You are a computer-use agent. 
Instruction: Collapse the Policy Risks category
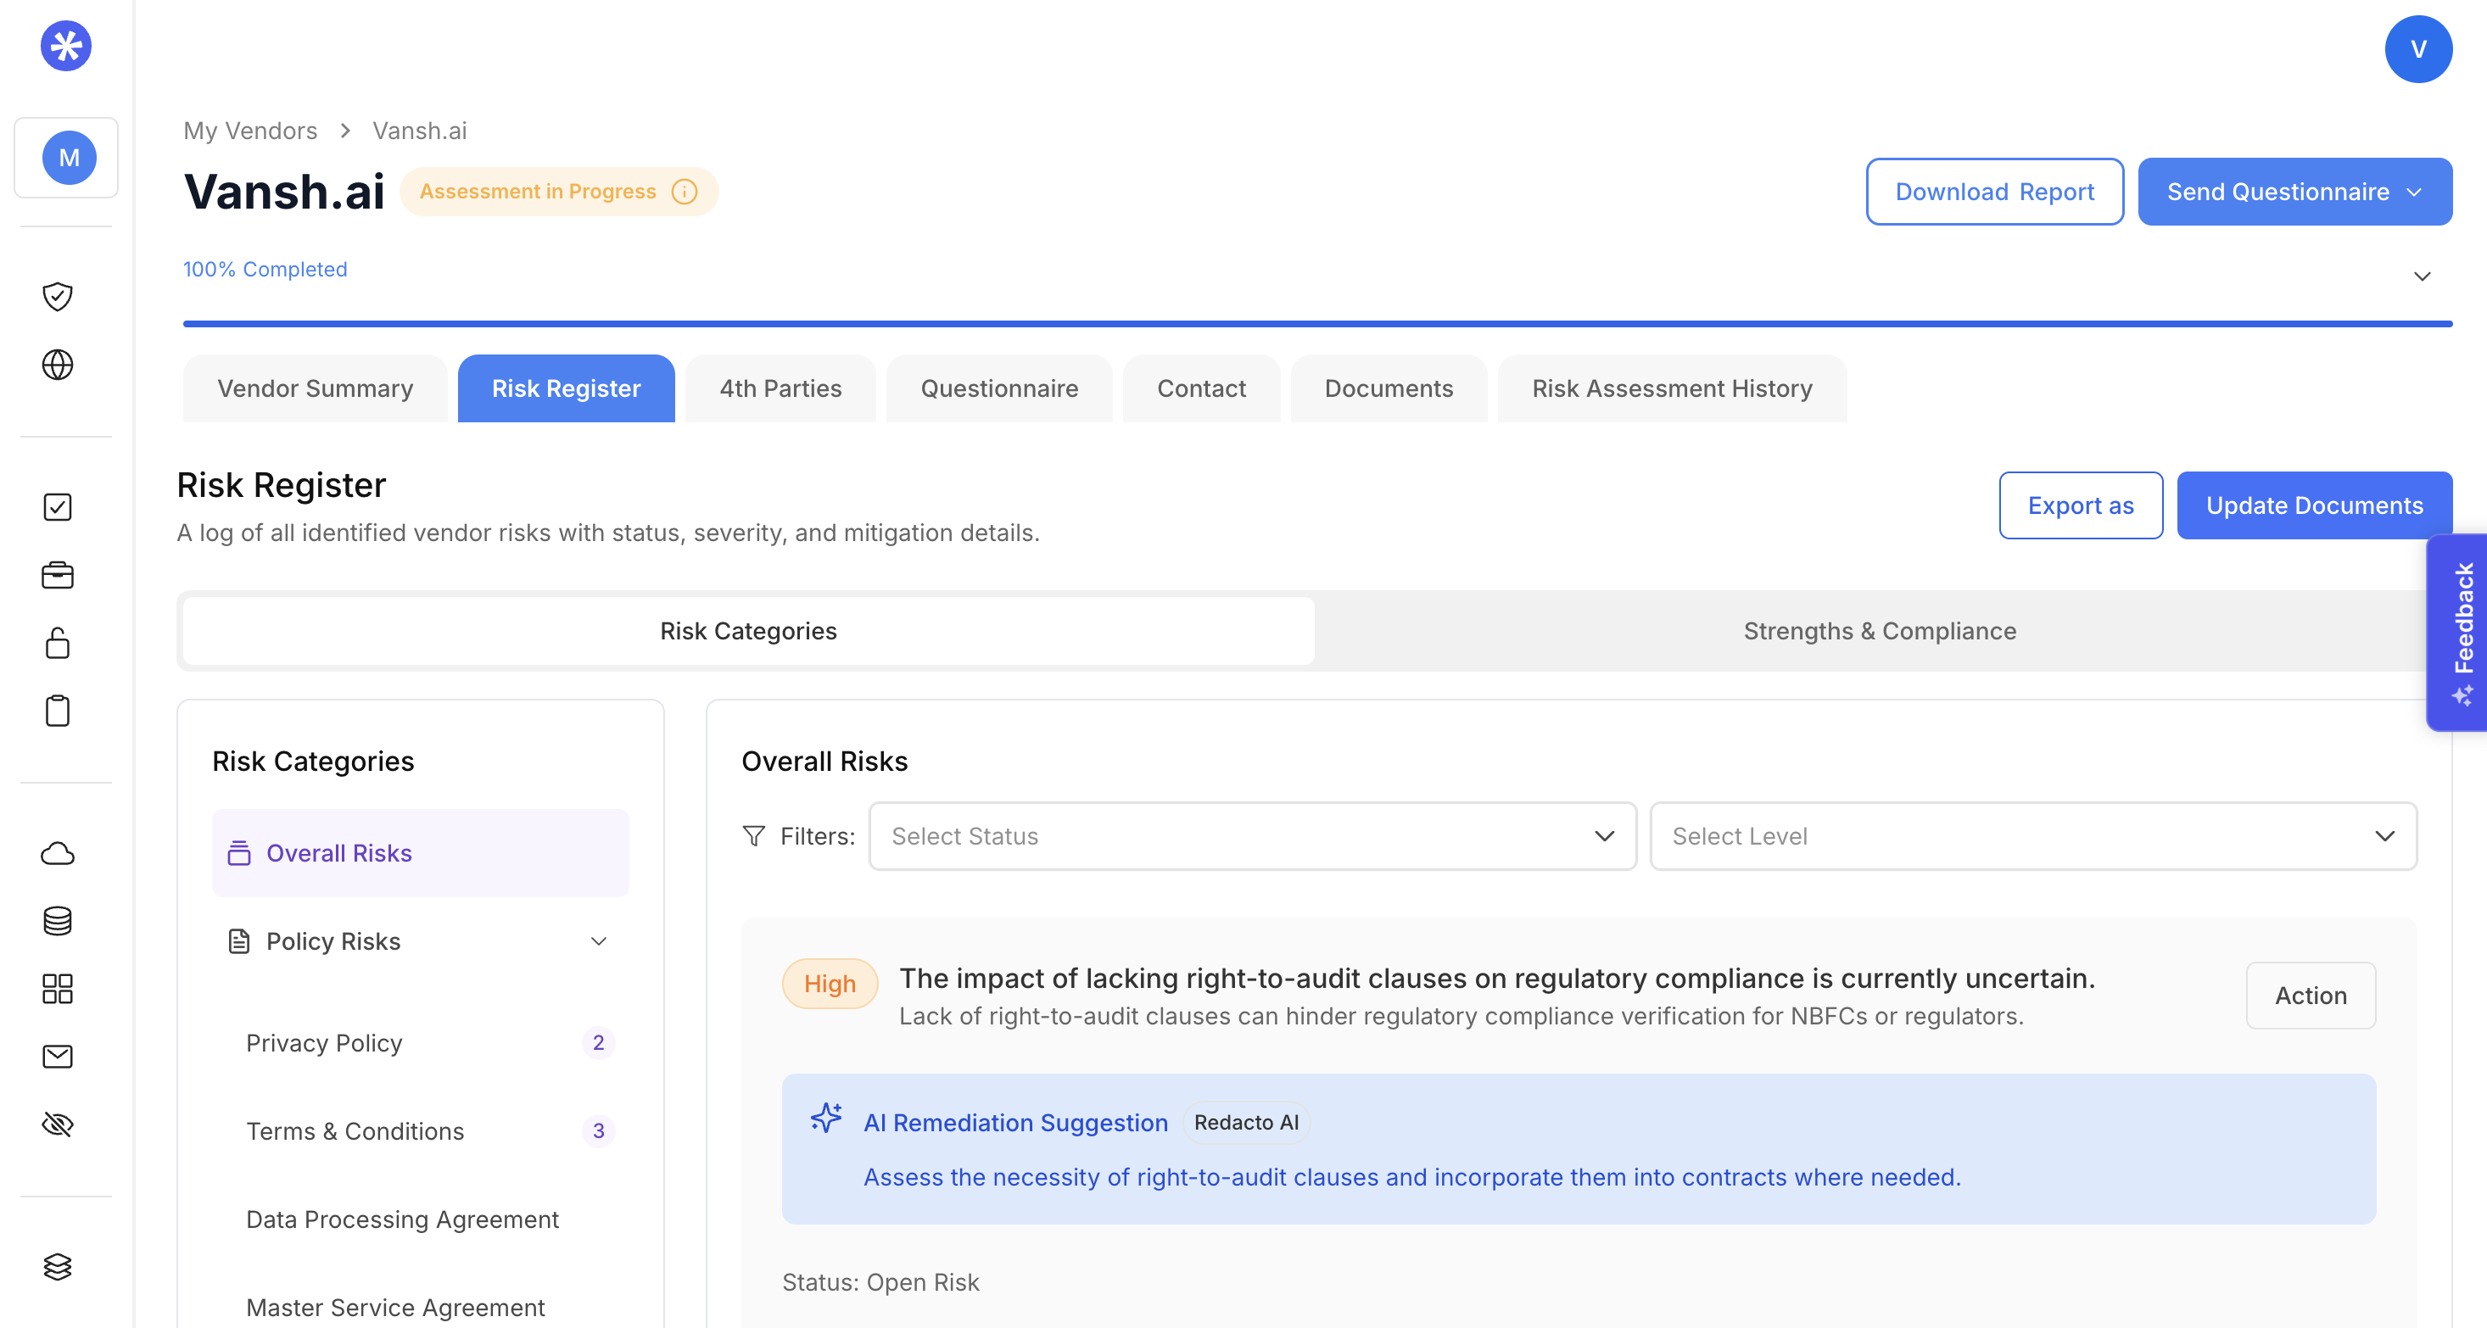599,941
